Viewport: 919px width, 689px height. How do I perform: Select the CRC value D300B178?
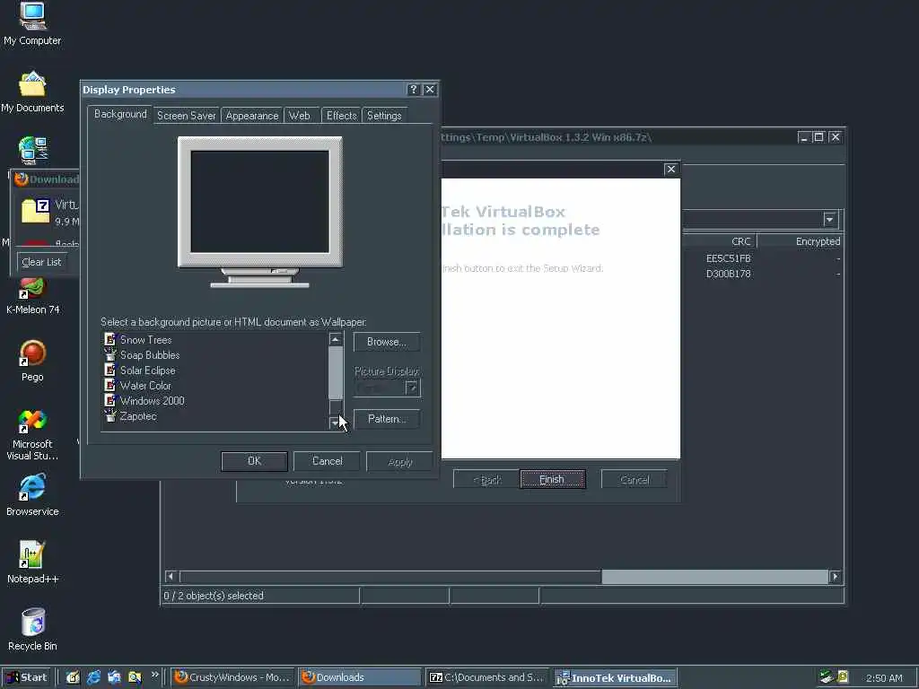pyautogui.click(x=728, y=274)
